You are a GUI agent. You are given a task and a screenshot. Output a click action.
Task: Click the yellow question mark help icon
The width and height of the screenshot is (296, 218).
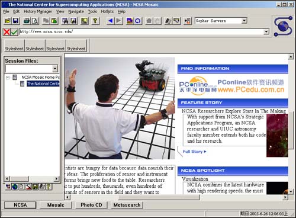[x=95, y=21]
